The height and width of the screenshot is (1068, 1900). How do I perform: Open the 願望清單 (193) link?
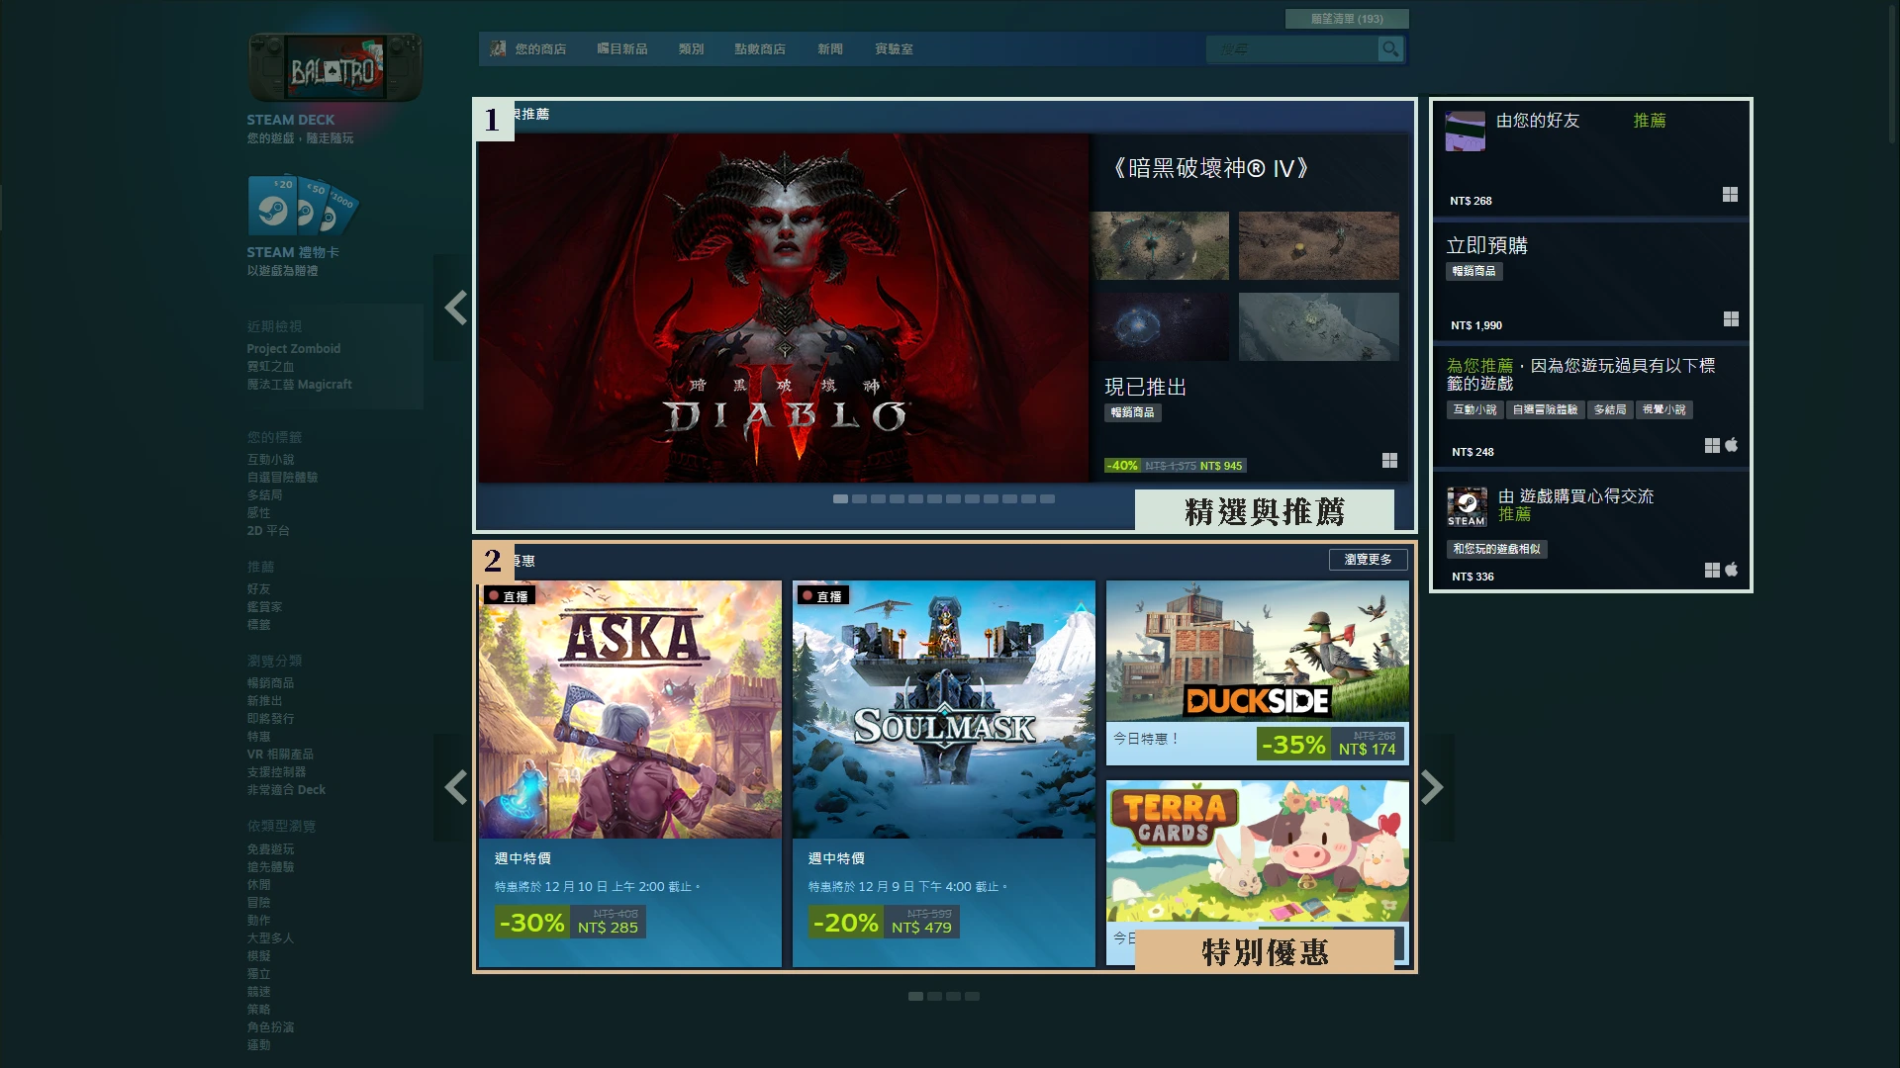pos(1348,18)
